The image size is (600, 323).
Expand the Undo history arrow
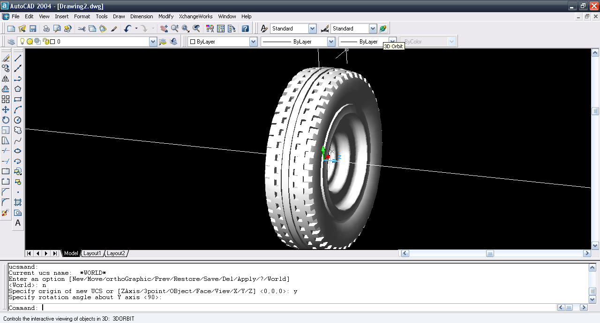pos(136,29)
